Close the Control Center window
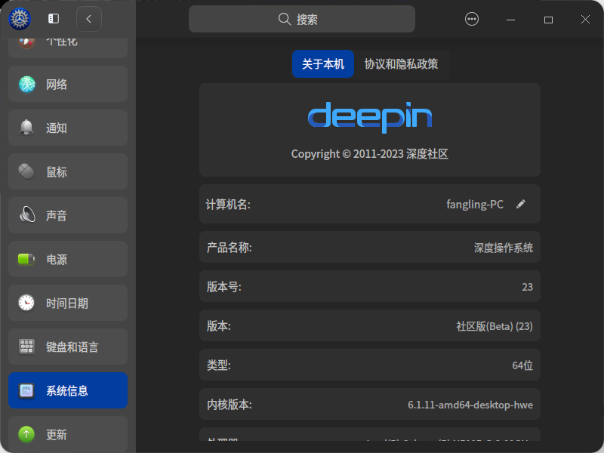This screenshot has width=604, height=453. point(585,20)
